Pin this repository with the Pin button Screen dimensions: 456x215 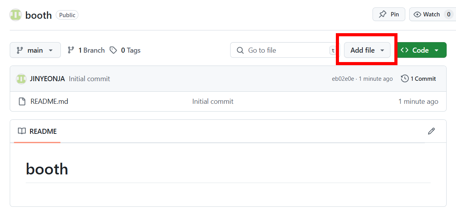point(389,14)
